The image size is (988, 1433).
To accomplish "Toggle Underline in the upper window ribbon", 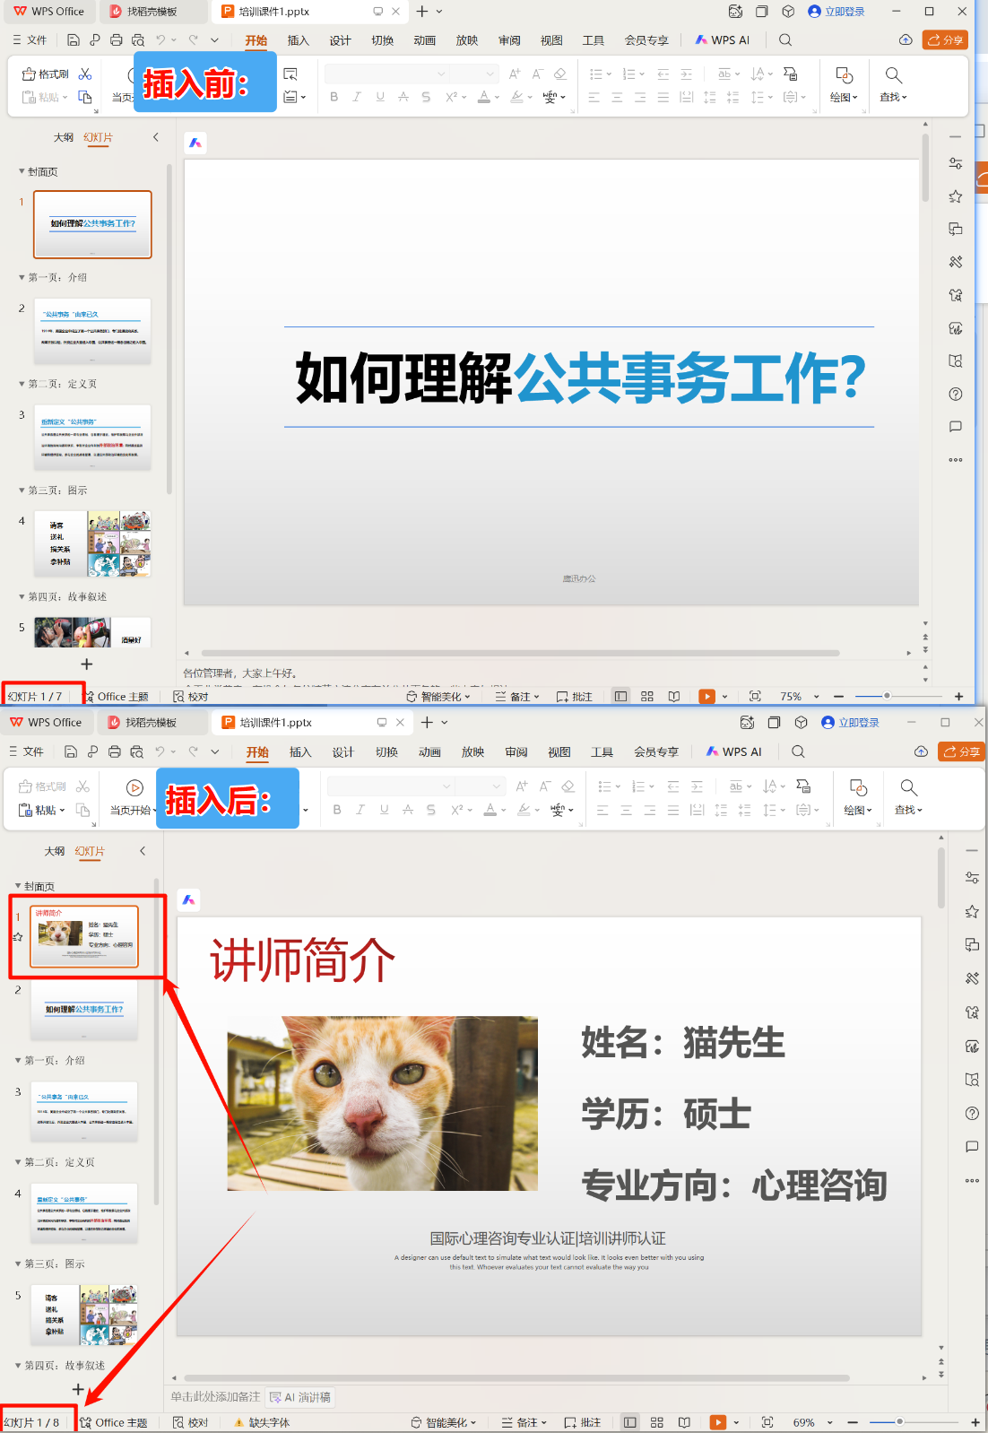I will (380, 97).
